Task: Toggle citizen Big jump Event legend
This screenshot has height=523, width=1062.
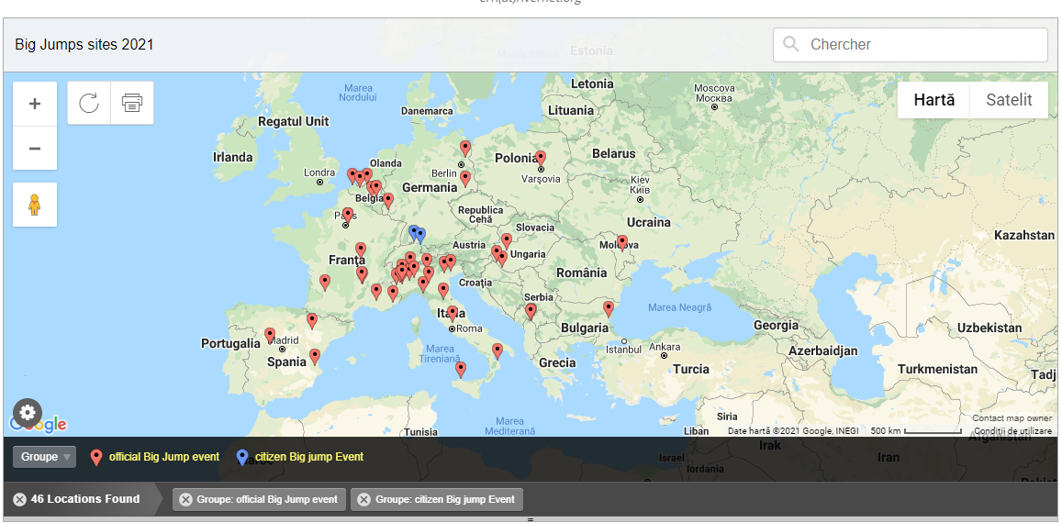Action: [300, 457]
